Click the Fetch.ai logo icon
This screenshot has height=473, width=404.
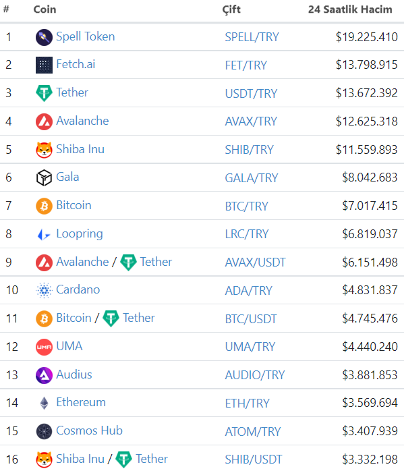44,65
